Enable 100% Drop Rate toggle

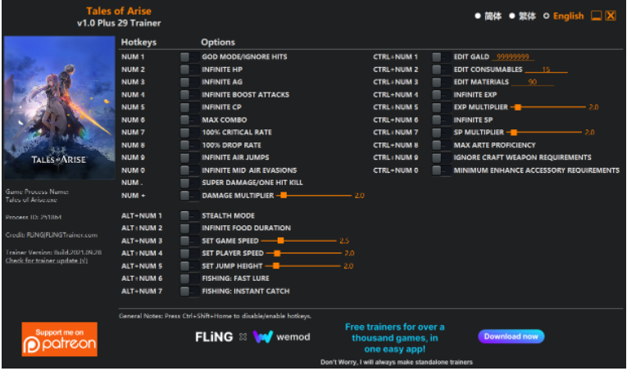coord(189,145)
